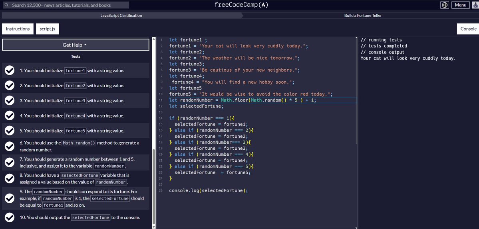Open the JavaScript Certification breadcrumb

(121, 16)
